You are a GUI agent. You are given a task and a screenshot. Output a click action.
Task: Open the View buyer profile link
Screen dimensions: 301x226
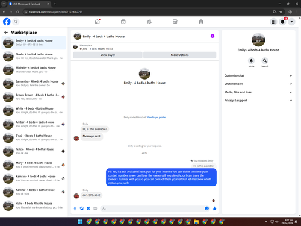(156, 117)
